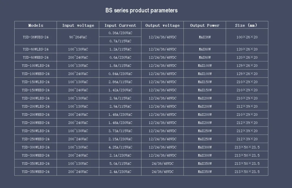The height and width of the screenshot is (188, 292).
Task: Click the Output voltage column header
Action: 162,25
